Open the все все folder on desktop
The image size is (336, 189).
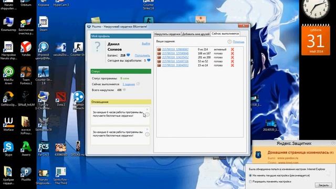26,125
